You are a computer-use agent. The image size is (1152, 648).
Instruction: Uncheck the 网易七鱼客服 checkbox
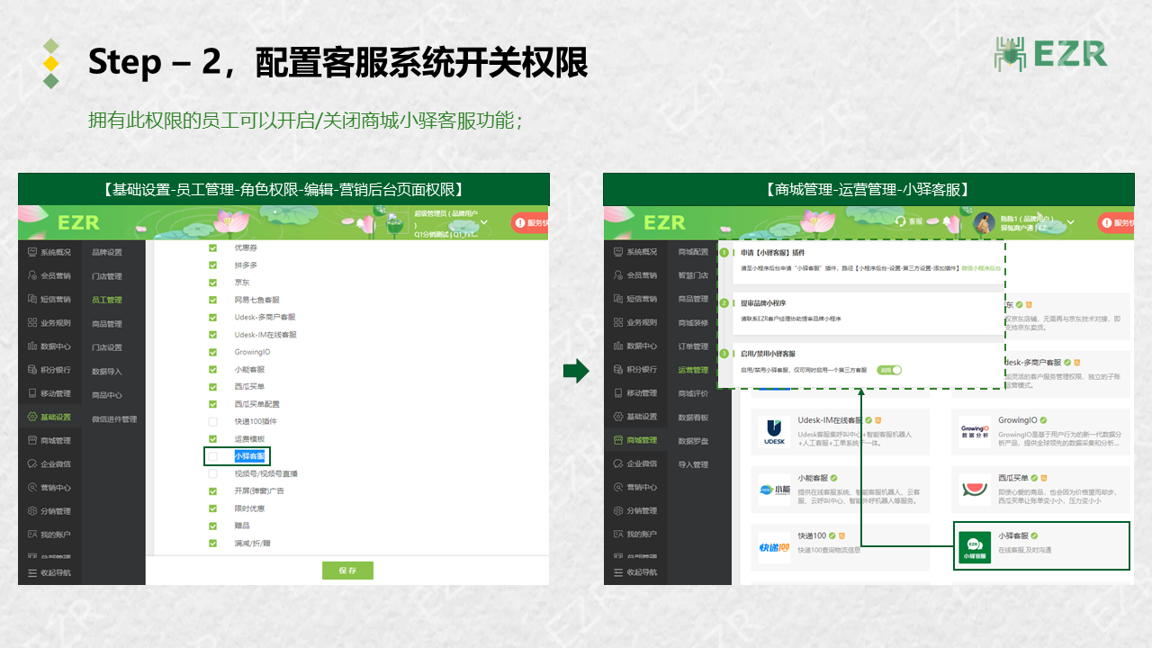(x=213, y=300)
